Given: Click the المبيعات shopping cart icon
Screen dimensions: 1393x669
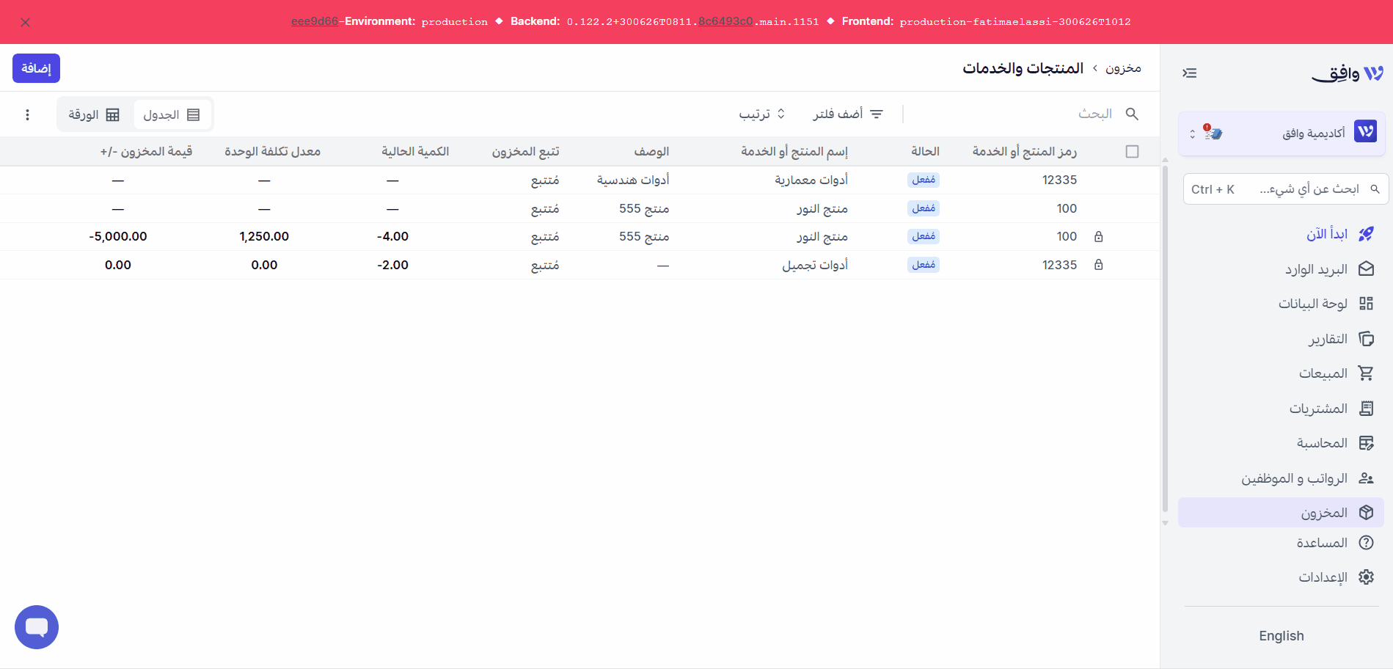Looking at the screenshot, I should click(x=1366, y=373).
